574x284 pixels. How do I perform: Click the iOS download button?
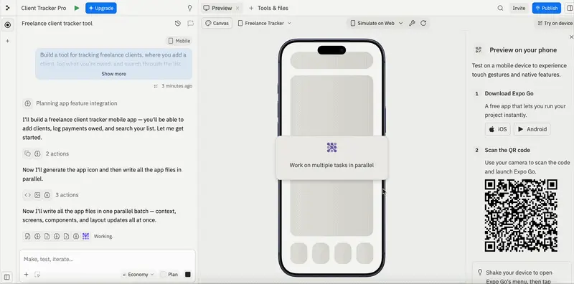click(497, 129)
